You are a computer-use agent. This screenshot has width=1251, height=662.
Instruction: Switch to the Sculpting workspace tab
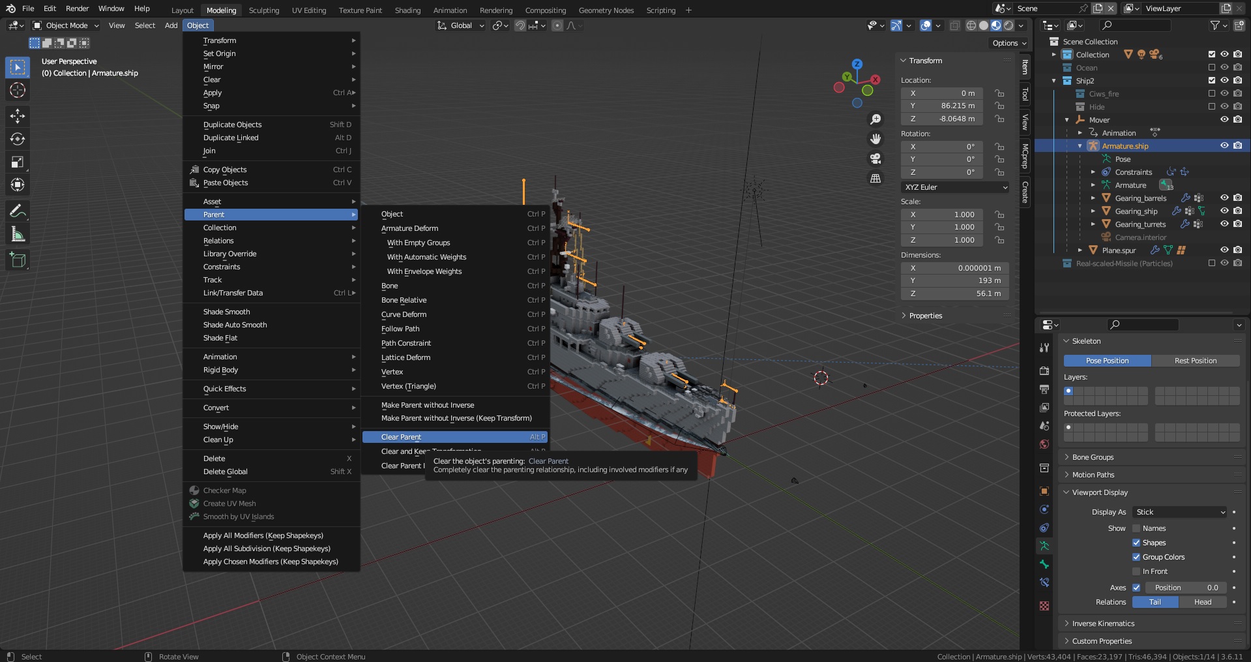click(264, 10)
